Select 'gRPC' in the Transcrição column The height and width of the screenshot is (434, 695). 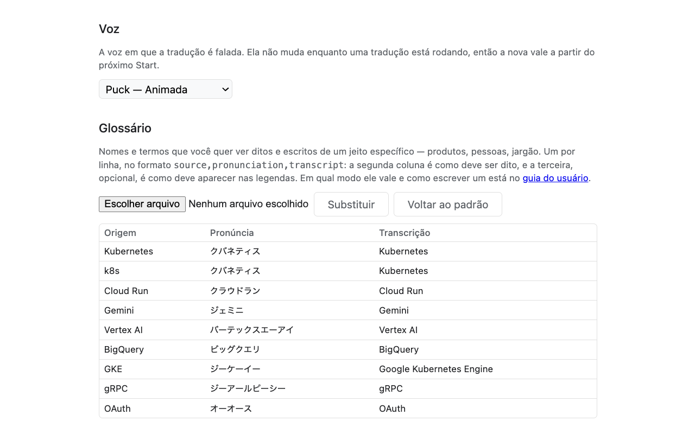tap(391, 388)
